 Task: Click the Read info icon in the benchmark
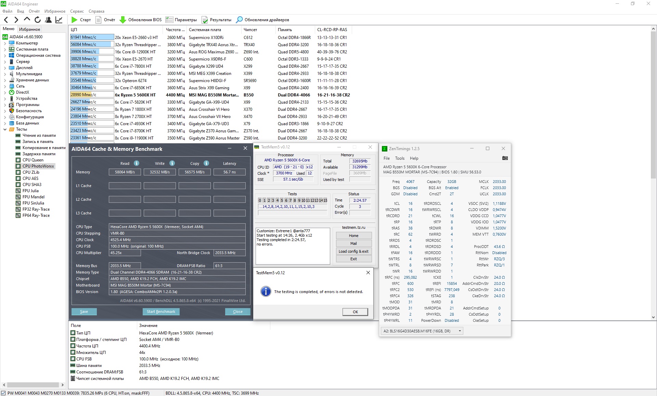[136, 163]
